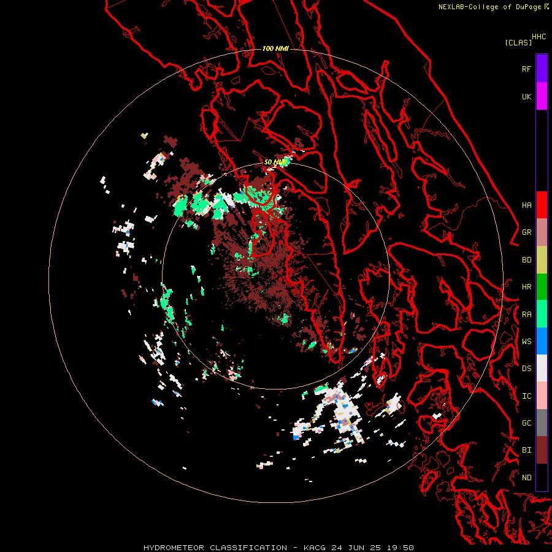The height and width of the screenshot is (552, 552).
Task: Click the '[CLAS]' units label
Action: 518,43
